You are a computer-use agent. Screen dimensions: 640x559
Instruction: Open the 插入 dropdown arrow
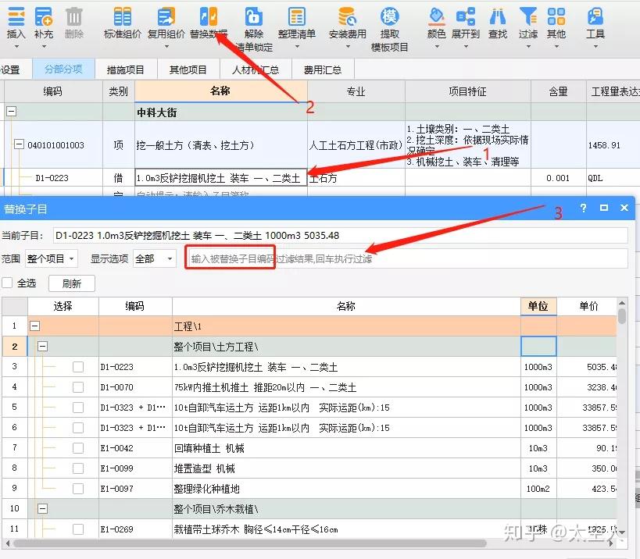[x=16, y=47]
